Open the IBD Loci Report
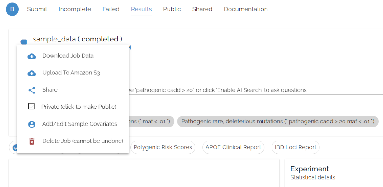Viewport: 383px width, 187px height. click(295, 147)
